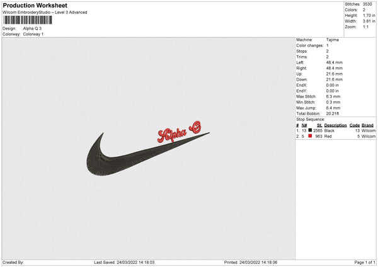Click the 'Stop Sequence:' heading
This screenshot has width=378, height=267.
pos(311,119)
